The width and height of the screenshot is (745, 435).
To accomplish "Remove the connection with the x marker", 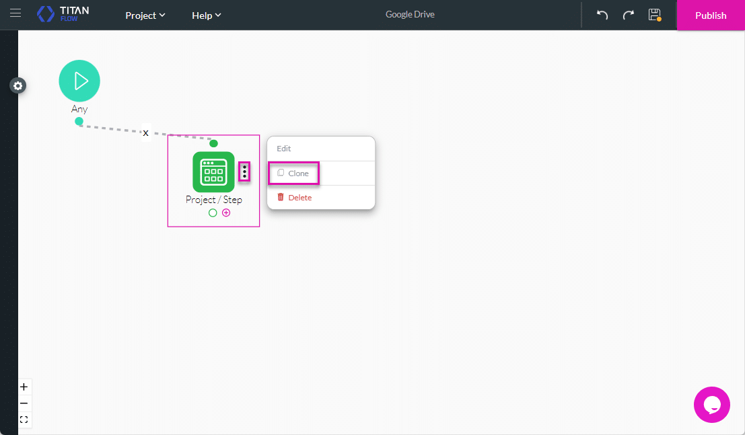I will (x=145, y=133).
